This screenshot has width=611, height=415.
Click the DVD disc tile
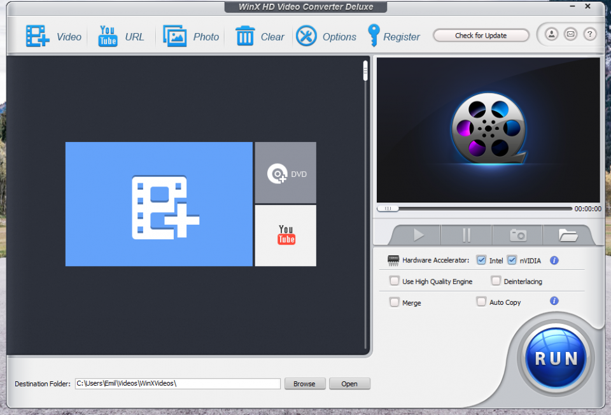[286, 173]
